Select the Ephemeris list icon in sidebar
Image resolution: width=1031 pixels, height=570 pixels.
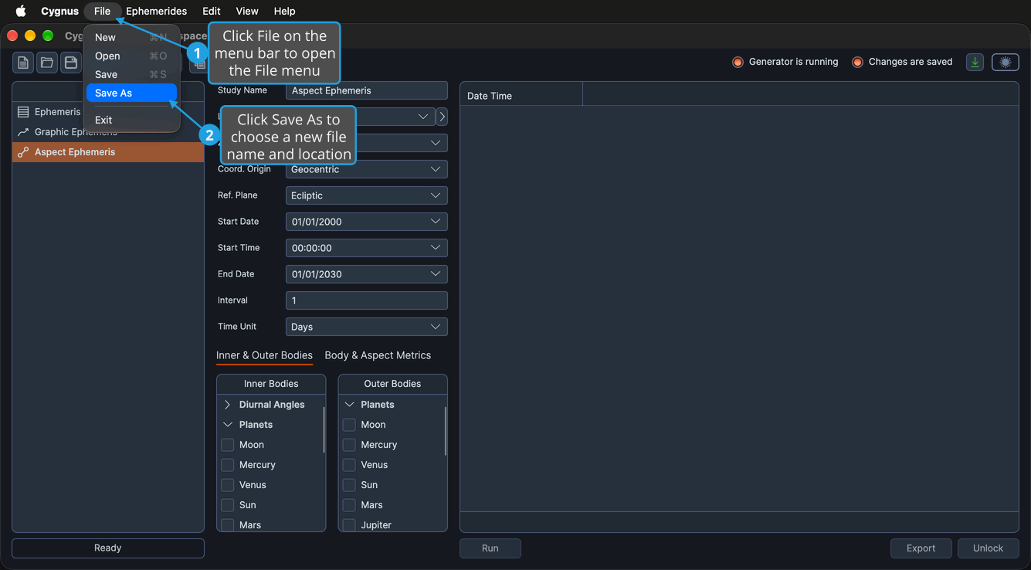click(23, 112)
